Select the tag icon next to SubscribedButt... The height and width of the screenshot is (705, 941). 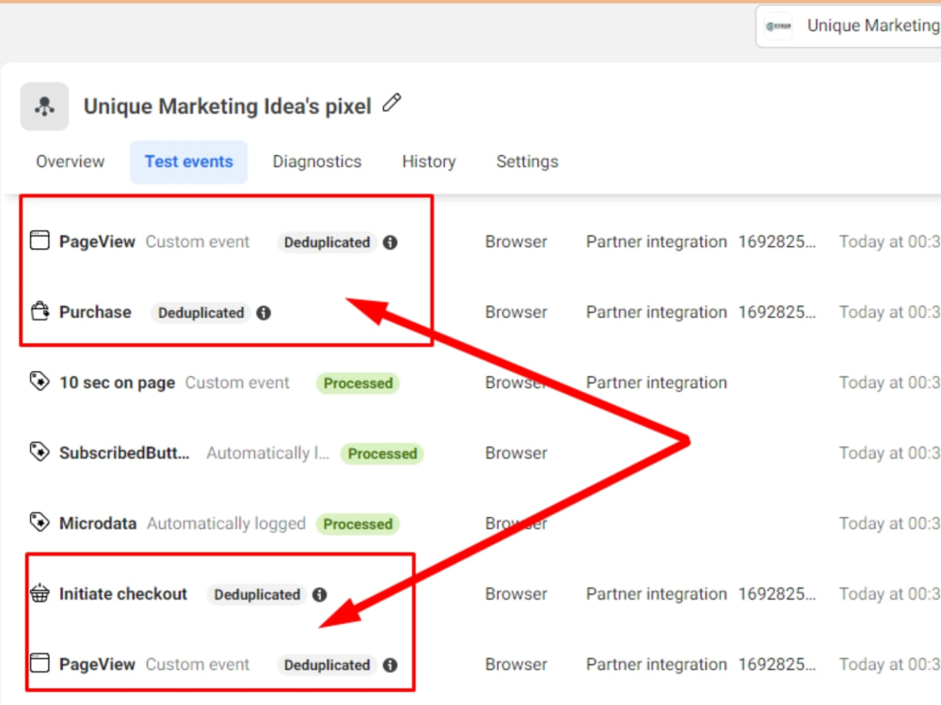39,452
